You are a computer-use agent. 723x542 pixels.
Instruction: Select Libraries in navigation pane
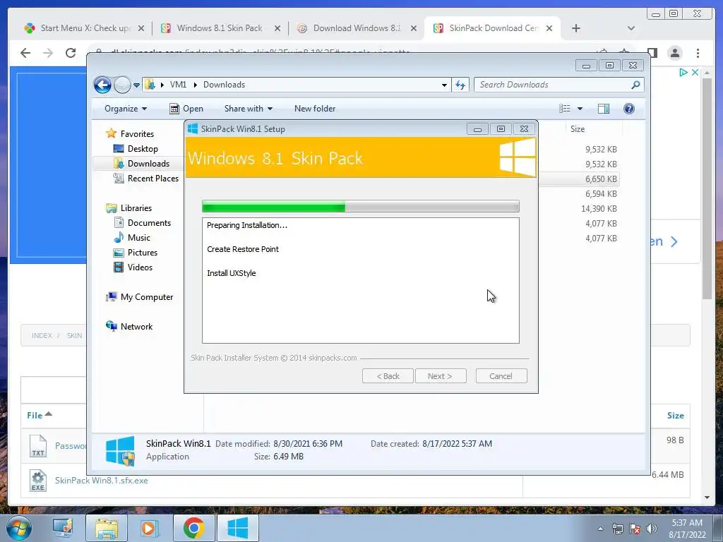[x=130, y=208]
